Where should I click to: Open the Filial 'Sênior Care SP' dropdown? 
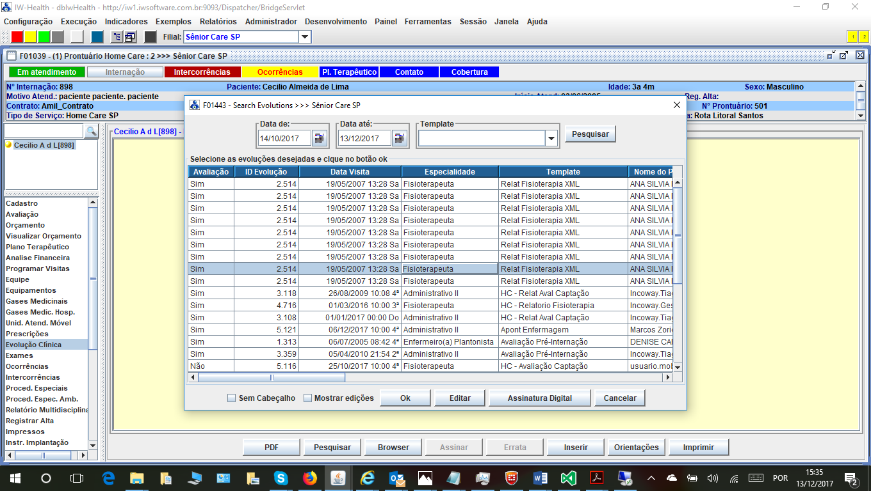305,37
